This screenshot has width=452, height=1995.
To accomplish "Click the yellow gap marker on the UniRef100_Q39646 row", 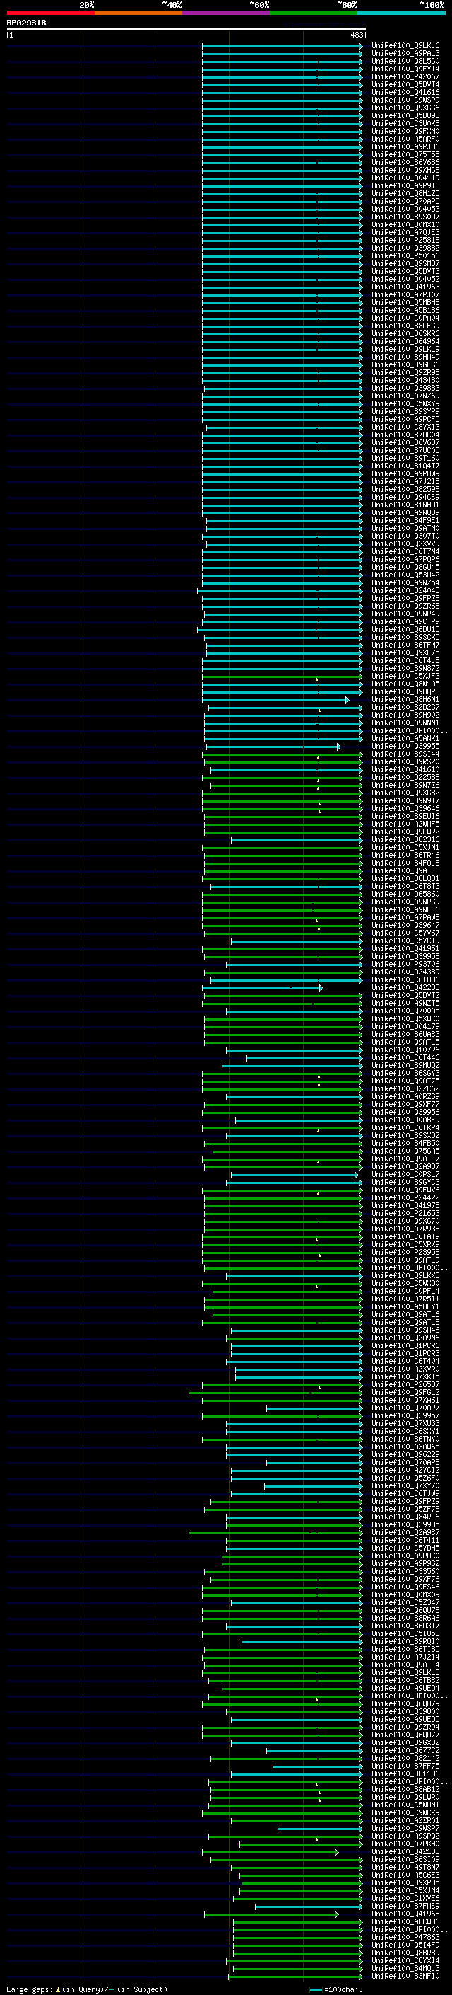I will coord(319,812).
